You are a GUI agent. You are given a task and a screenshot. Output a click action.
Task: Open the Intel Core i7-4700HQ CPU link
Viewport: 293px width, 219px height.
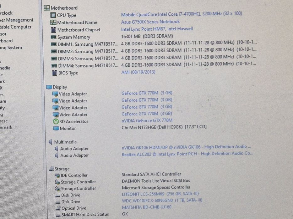(182, 14)
